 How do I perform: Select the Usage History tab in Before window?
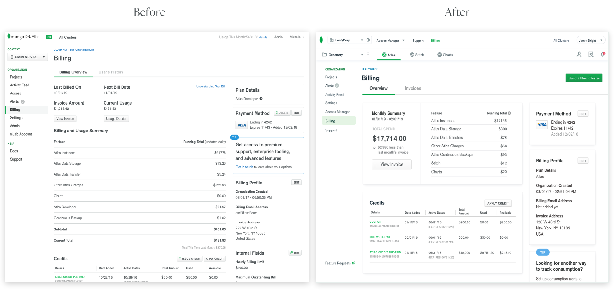coord(111,72)
